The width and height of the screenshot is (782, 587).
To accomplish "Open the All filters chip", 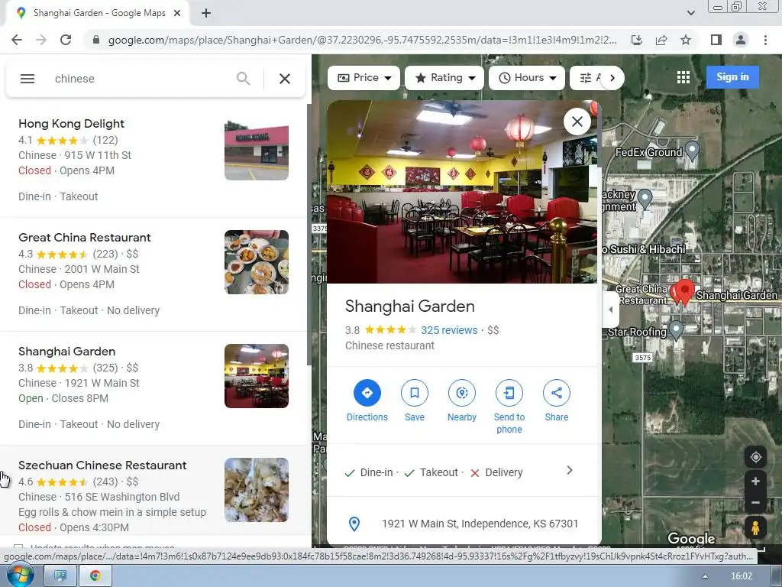I will (587, 78).
